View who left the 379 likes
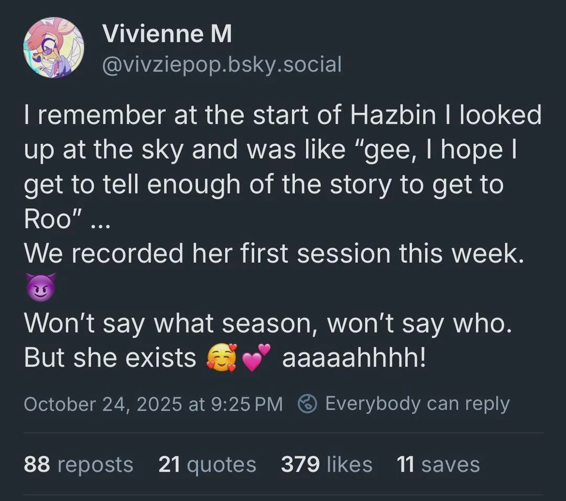 326,464
